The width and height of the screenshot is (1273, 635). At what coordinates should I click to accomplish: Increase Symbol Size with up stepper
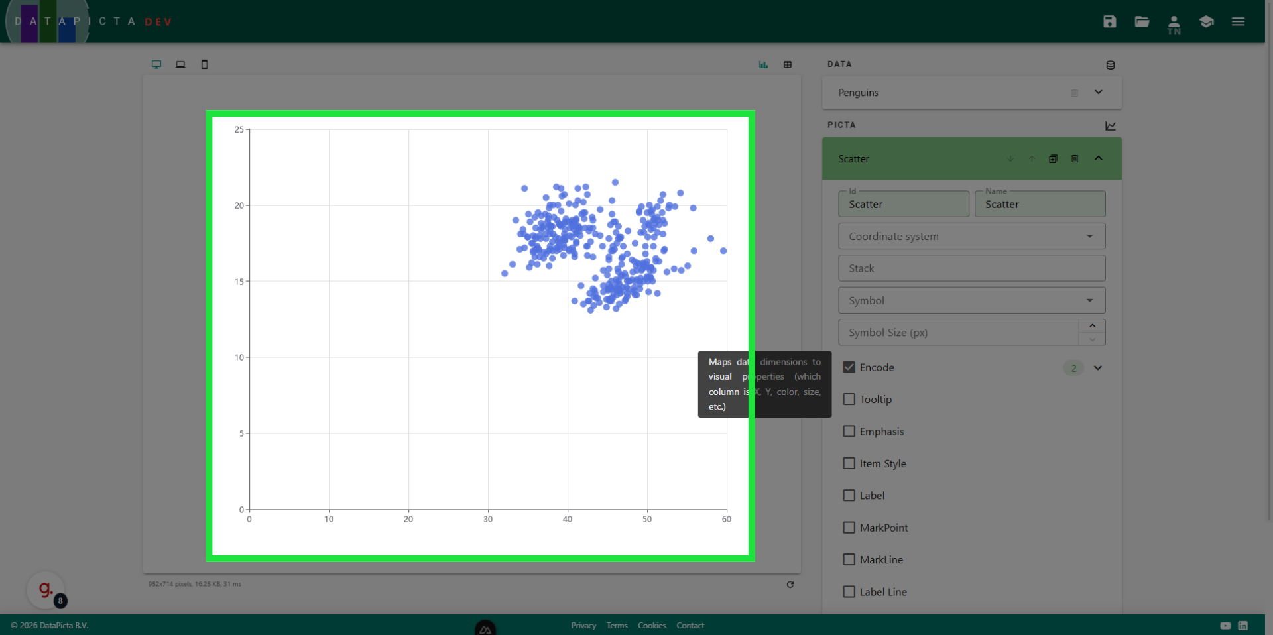1092,326
